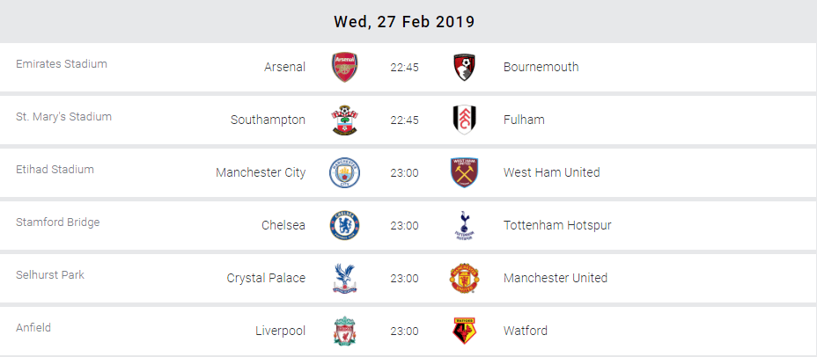817x357 pixels.
Task: Click the Anfield venue label
Action: pyautogui.click(x=33, y=328)
